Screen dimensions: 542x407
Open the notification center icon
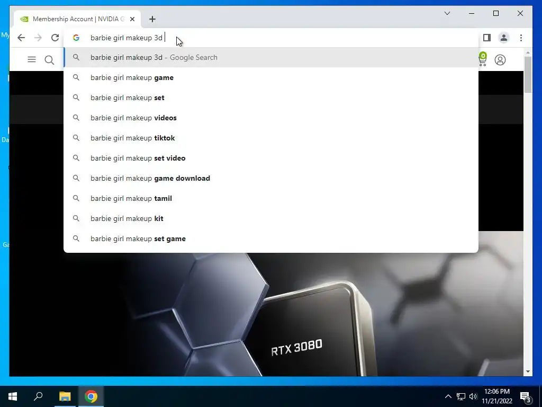click(x=525, y=396)
